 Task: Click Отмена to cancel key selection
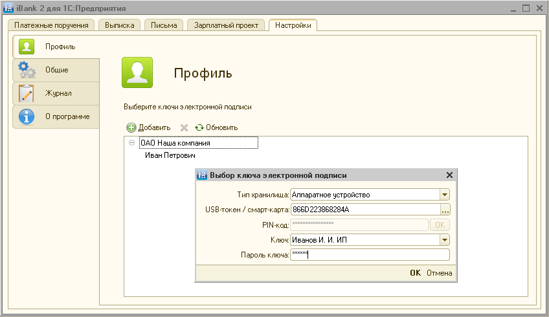[439, 273]
